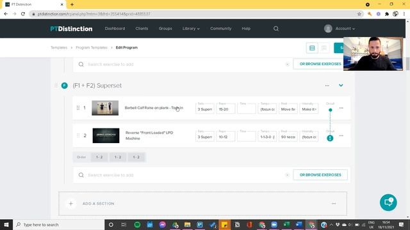The image size is (410, 230).
Task: Click the Rest field showing Move fa
Action: (288, 109)
